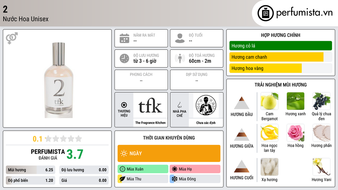Select the Mùa Xuân season tile
This screenshot has height=190, width=338.
tap(143, 169)
